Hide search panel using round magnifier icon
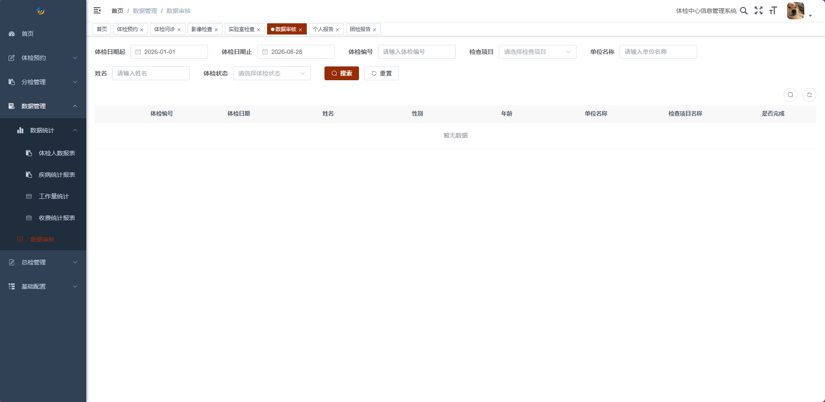The width and height of the screenshot is (825, 402). [790, 95]
